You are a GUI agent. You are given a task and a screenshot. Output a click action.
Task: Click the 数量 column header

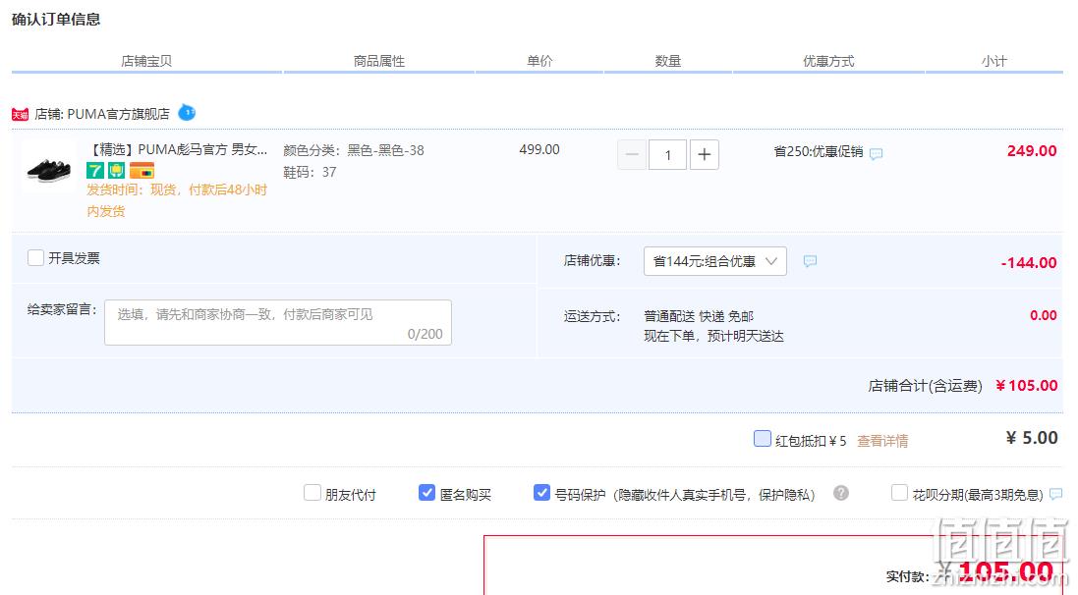tap(667, 61)
